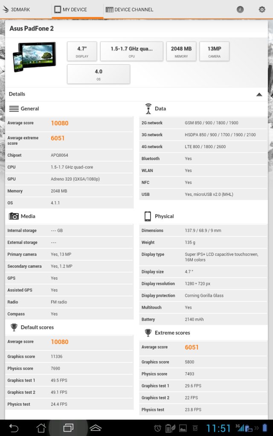This screenshot has width=273, height=436.
Task: Tap the 13MP Camera tile
Action: (214, 51)
